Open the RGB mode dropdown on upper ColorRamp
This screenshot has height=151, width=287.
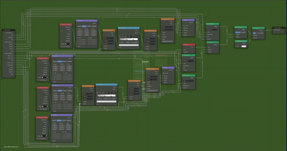coord(130,37)
